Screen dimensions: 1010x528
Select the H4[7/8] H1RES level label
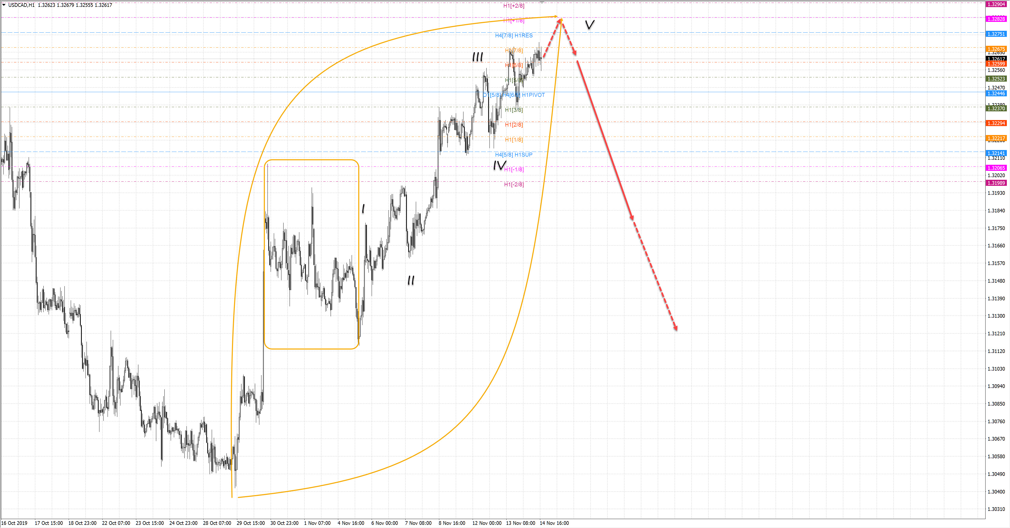514,35
